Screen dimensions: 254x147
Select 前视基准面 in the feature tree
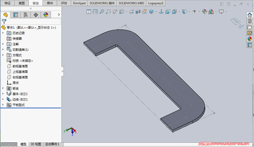[x=20, y=66]
